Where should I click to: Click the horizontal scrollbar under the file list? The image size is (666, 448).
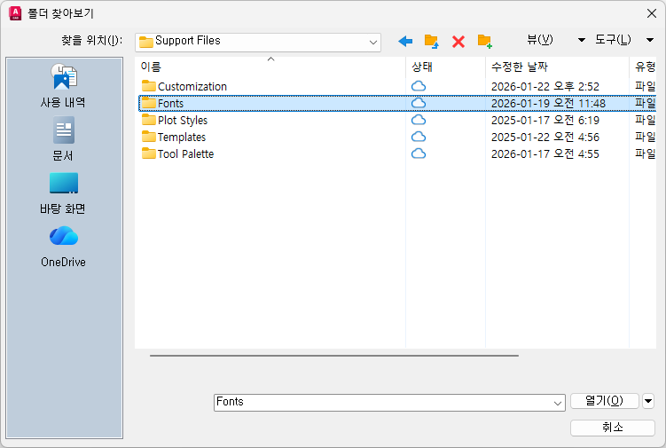(333, 356)
